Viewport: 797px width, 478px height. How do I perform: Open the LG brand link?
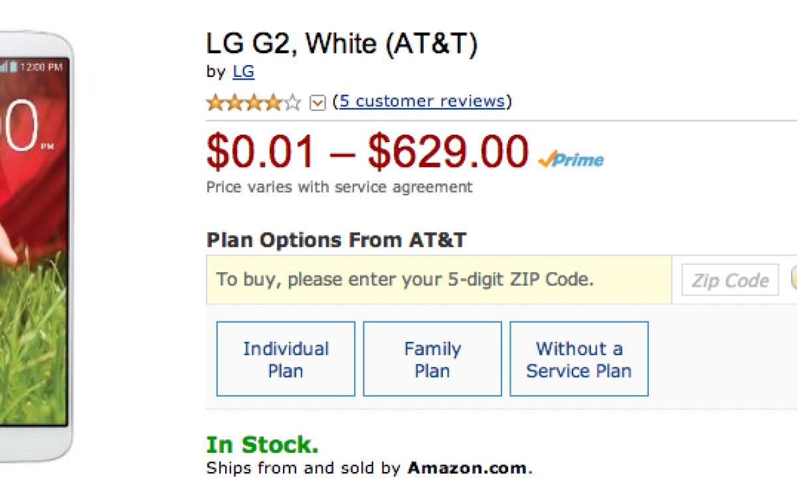(243, 72)
